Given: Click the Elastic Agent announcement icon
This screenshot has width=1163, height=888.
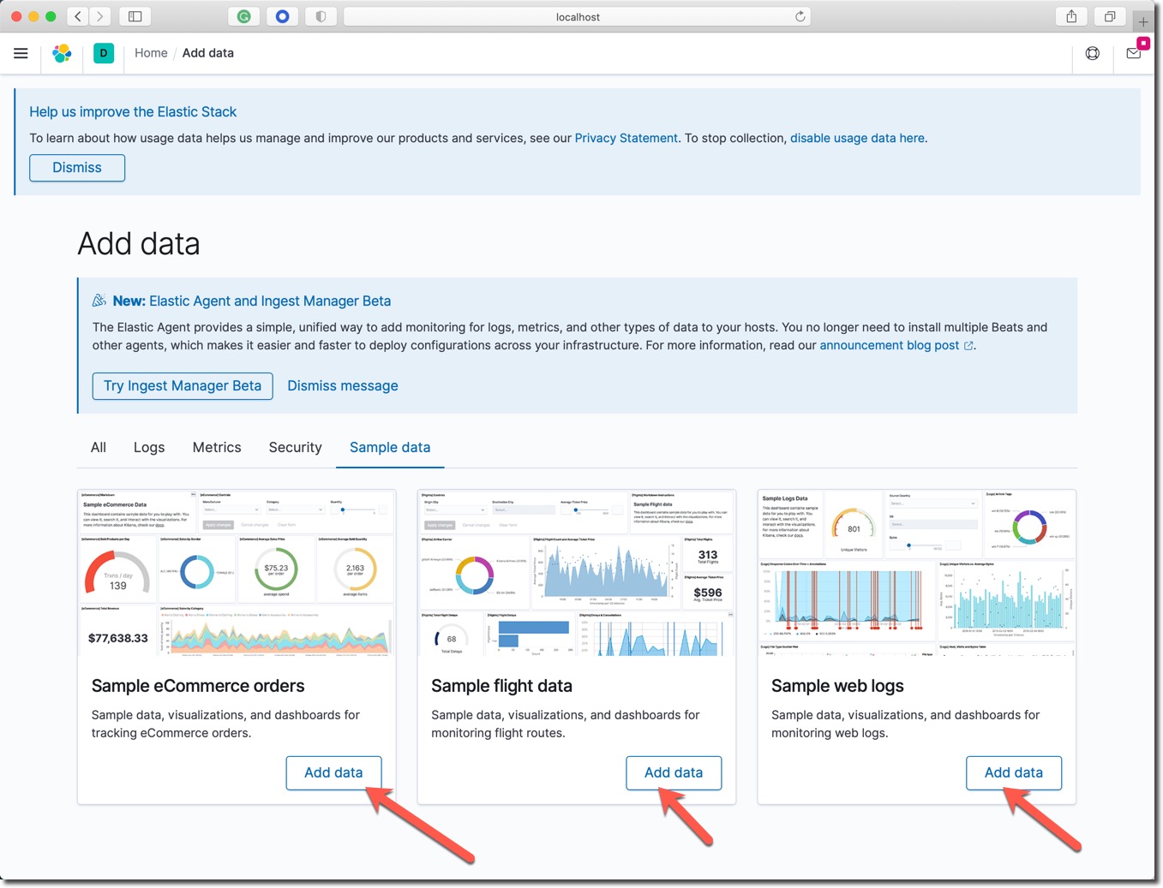Looking at the screenshot, I should [99, 301].
